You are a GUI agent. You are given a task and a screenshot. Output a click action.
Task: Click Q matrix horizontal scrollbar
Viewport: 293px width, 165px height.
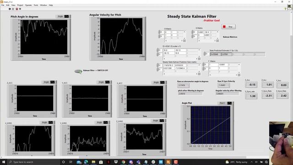coord(180,59)
